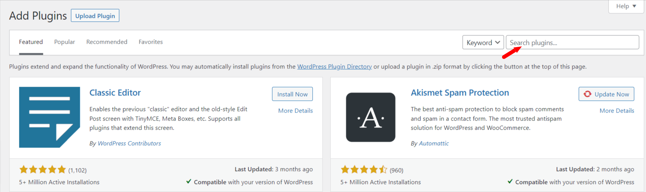Update the Akismet plugin now
The width and height of the screenshot is (646, 192).
coord(606,94)
